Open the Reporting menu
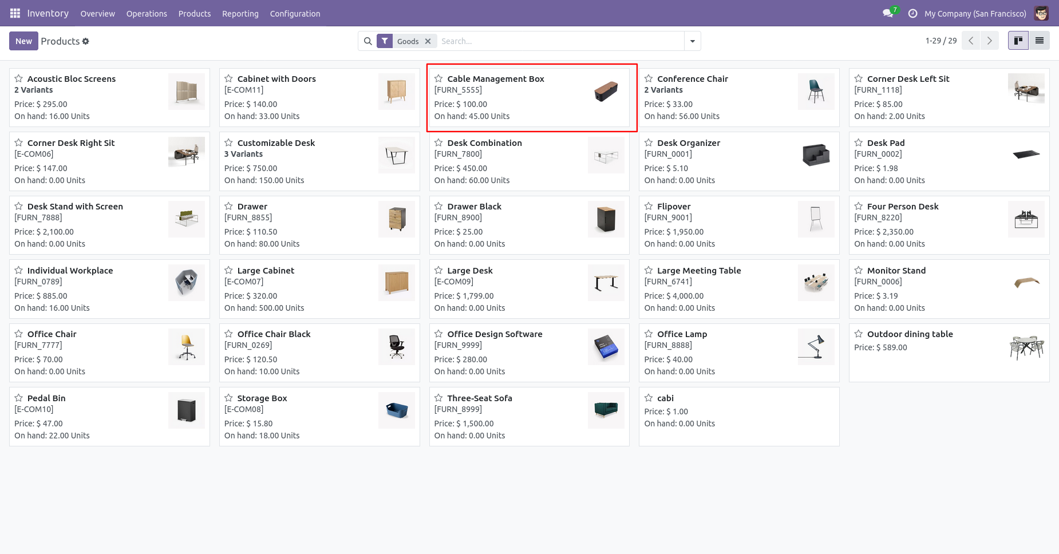1059x554 pixels. pyautogui.click(x=240, y=14)
